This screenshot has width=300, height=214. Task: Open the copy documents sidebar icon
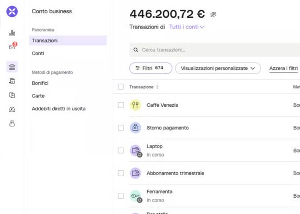tap(12, 95)
